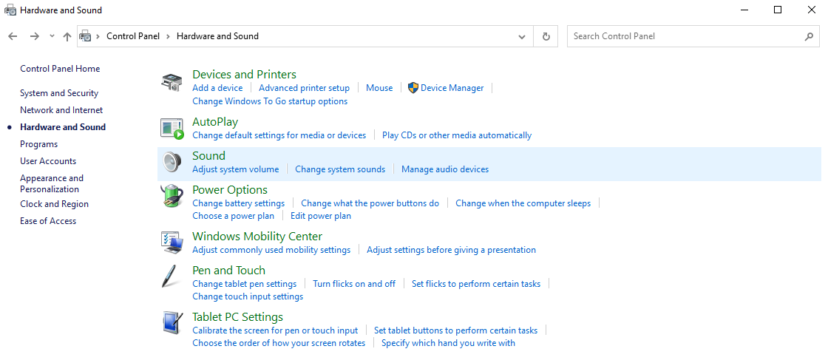828x363 pixels.
Task: Go up one level with Up arrow
Action: pos(67,36)
